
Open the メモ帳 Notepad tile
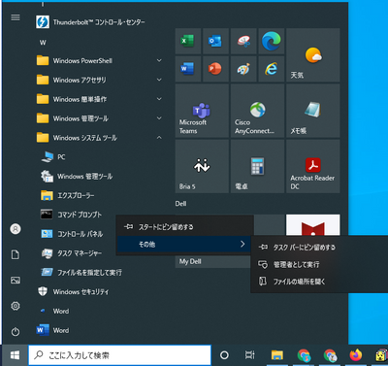(313, 111)
